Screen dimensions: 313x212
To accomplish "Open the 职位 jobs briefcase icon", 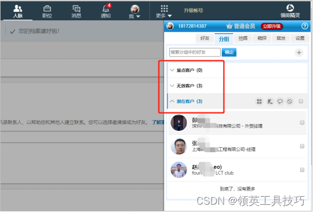I will 47,11.
